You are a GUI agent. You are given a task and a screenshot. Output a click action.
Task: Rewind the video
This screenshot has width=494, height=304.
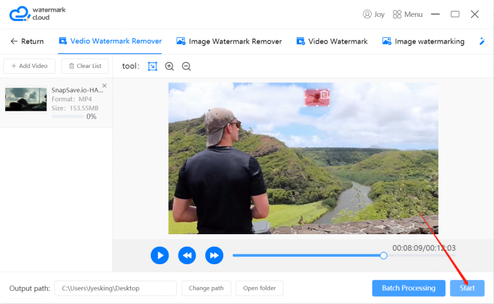point(187,255)
